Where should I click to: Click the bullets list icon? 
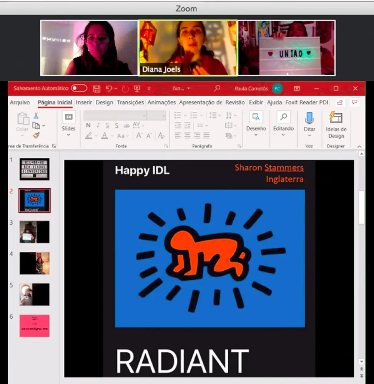[x=178, y=115]
